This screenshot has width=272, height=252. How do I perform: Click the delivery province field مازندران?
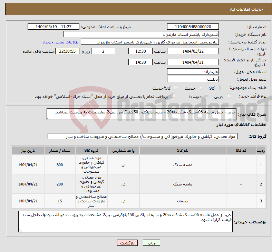(x=193, y=71)
